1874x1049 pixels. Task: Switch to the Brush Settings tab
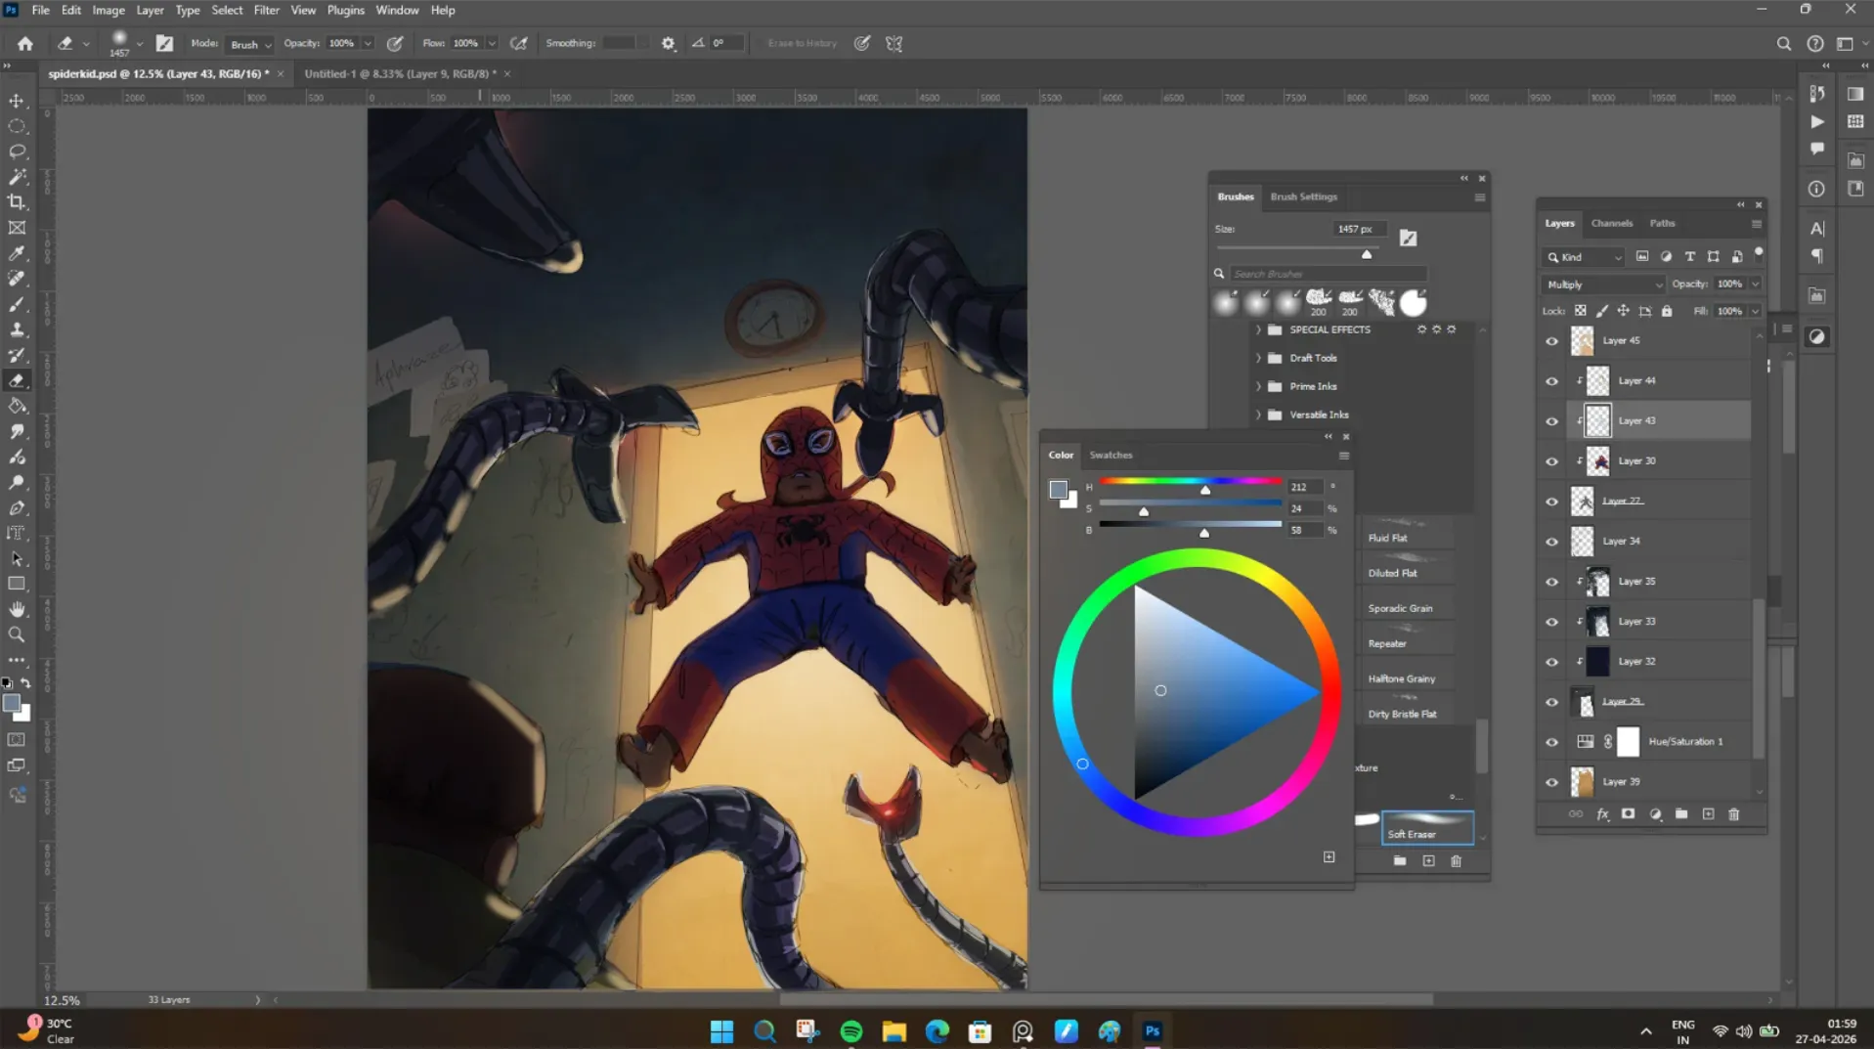point(1303,197)
